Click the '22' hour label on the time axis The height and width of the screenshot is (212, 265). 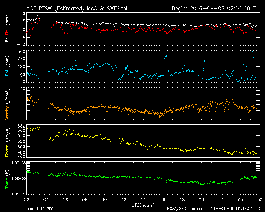(221, 200)
